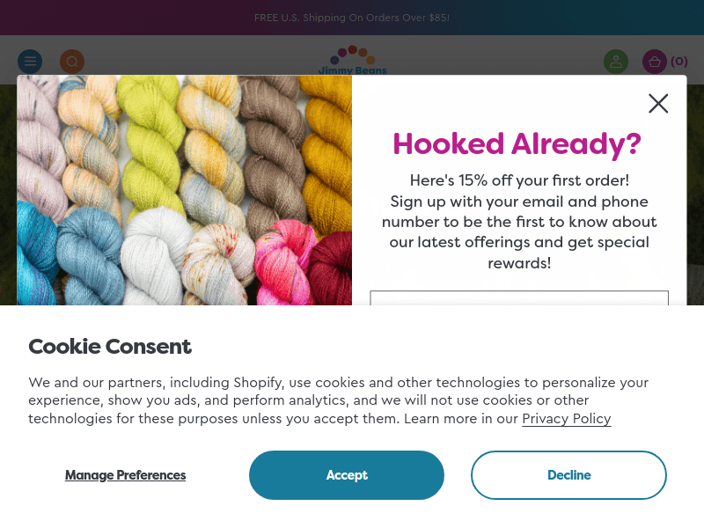Click the Jimmy Beans logo
Image resolution: width=704 pixels, height=528 pixels.
(352, 60)
